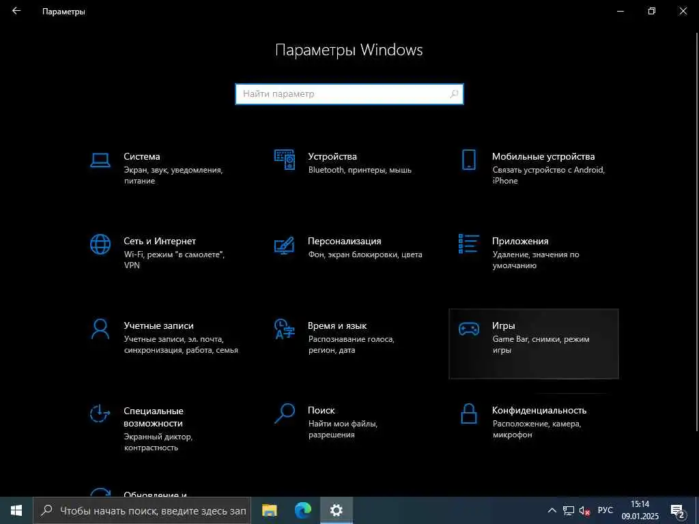The width and height of the screenshot is (699, 524).
Task: Select the Специальные возможности heading
Action: (x=154, y=417)
